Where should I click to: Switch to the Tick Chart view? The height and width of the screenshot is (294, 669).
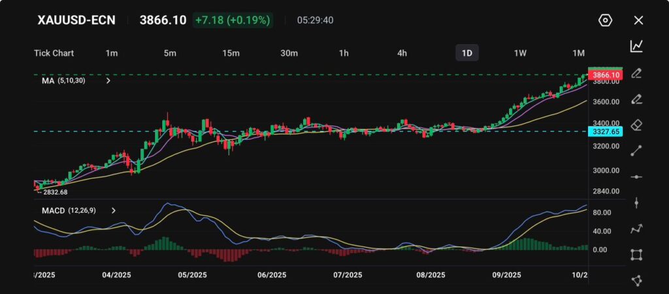pos(54,53)
